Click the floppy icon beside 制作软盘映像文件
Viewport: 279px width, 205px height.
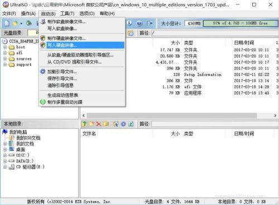[43, 22]
